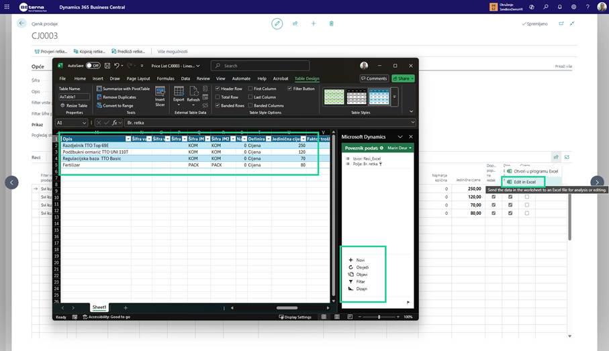609x351 pixels.
Task: Enable the First Column checkbox
Action: coord(250,89)
